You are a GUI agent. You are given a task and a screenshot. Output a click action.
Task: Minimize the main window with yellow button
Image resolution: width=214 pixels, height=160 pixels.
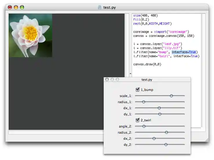tap(16, 7)
